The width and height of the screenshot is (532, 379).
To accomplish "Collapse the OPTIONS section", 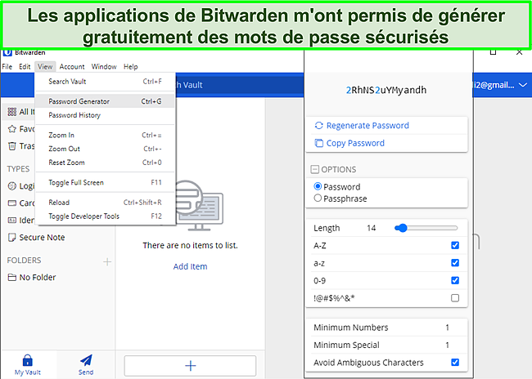I will tap(315, 169).
